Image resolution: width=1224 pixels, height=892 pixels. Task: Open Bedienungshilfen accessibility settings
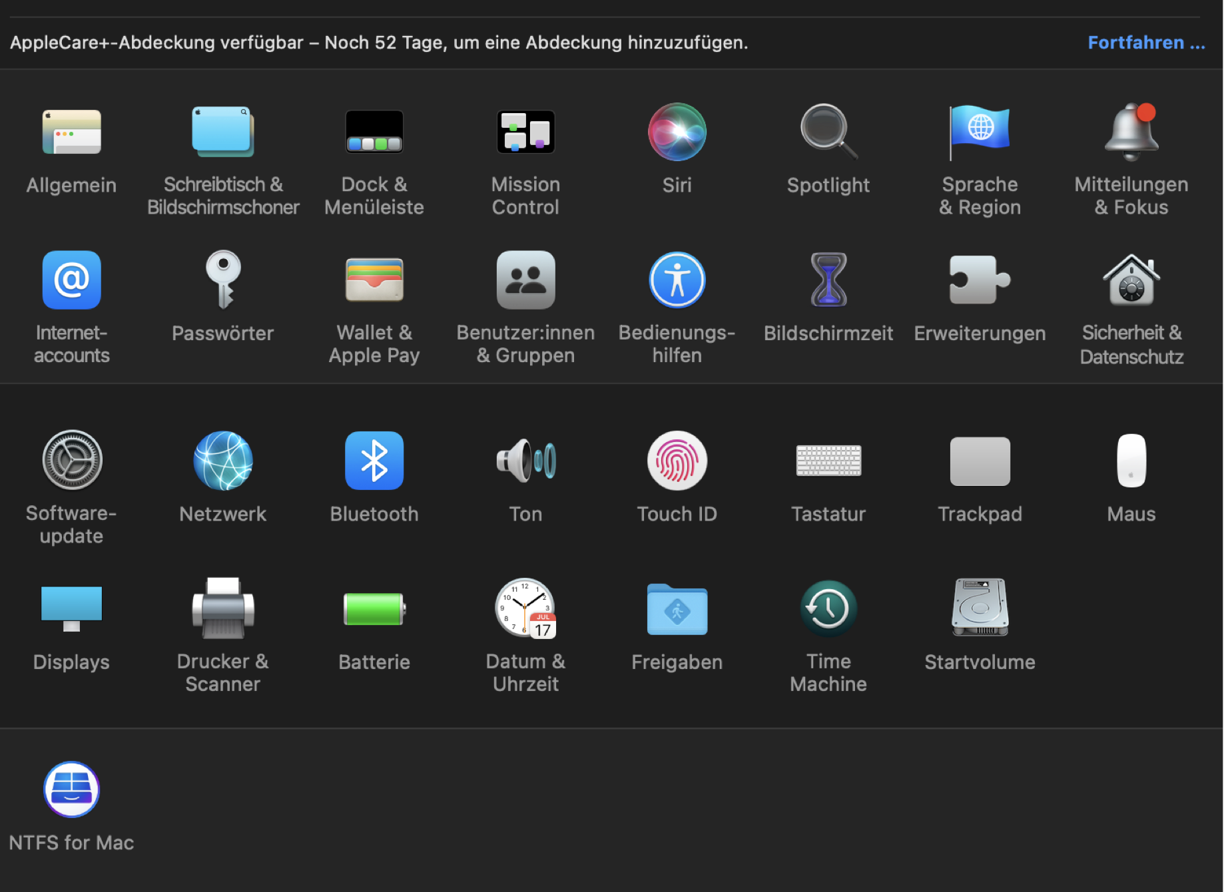677,280
